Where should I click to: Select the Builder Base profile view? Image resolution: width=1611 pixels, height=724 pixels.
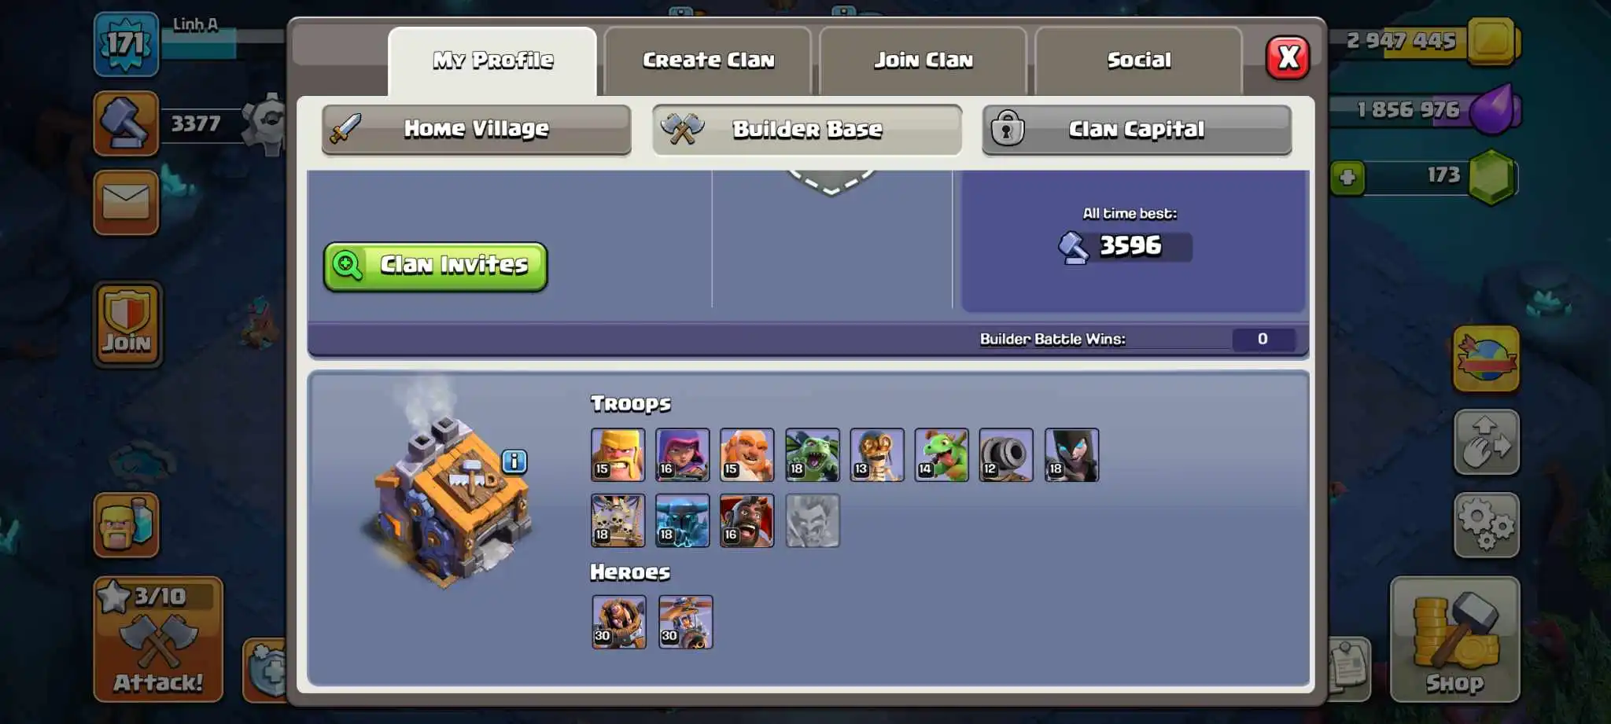click(807, 129)
